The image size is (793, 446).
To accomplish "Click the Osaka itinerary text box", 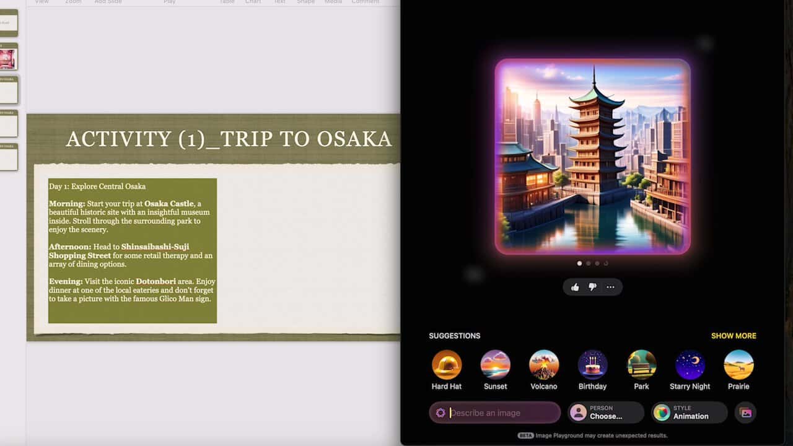I will pos(133,250).
